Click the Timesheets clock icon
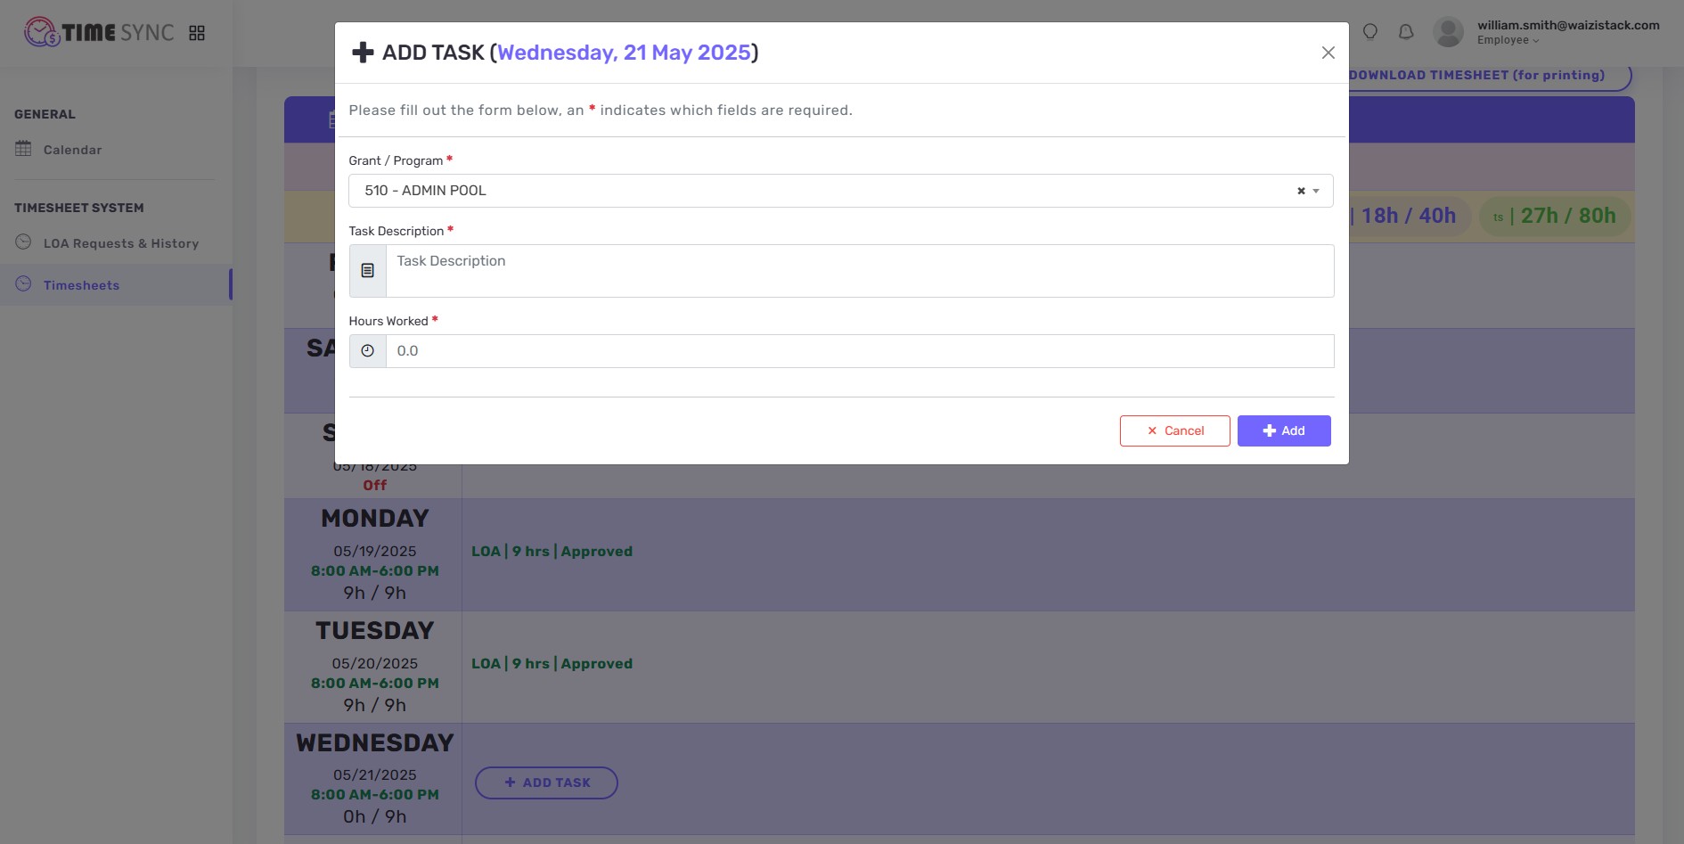Screen dimensions: 1684x844 pos(22,284)
